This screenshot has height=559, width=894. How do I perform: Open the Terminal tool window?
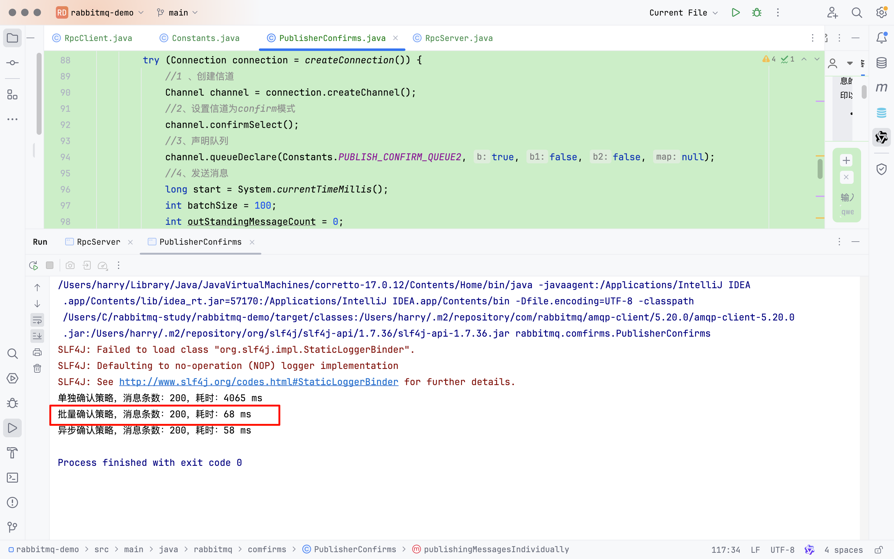click(12, 478)
